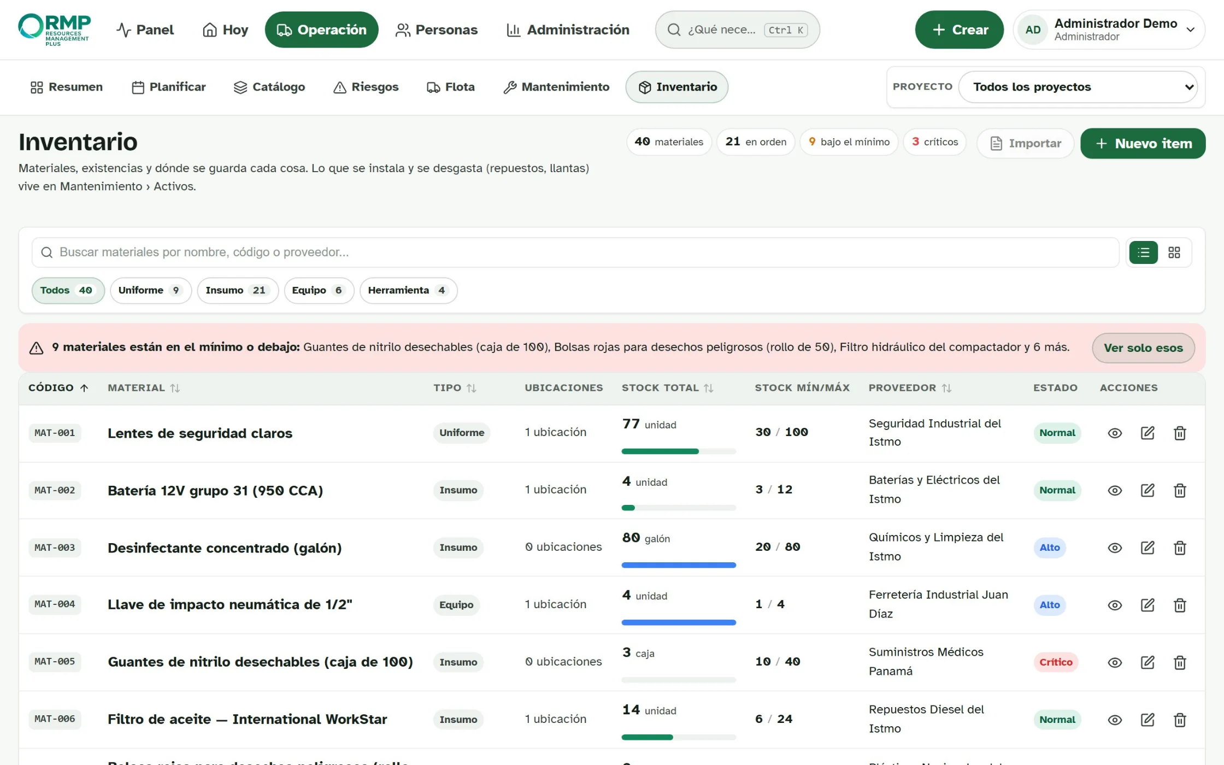Delete Lentes de seguridad claros row
Image resolution: width=1224 pixels, height=765 pixels.
[x=1180, y=433]
